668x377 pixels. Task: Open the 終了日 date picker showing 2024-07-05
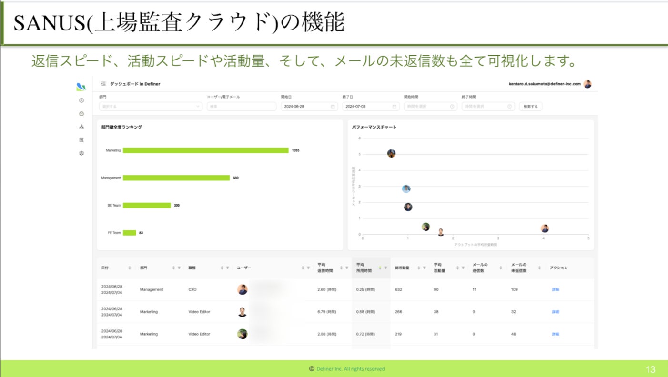[x=371, y=107]
